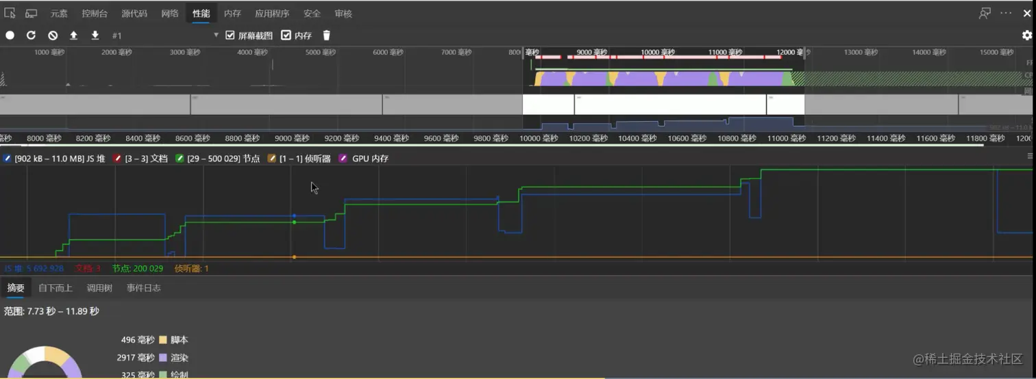Toggle the JS 堆 legend checkbox
Viewport: 1036px width, 379px height.
pyautogui.click(x=8, y=159)
